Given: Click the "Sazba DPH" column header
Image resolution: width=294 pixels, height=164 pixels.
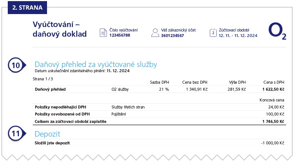Looking at the screenshot, I should coord(159,82).
